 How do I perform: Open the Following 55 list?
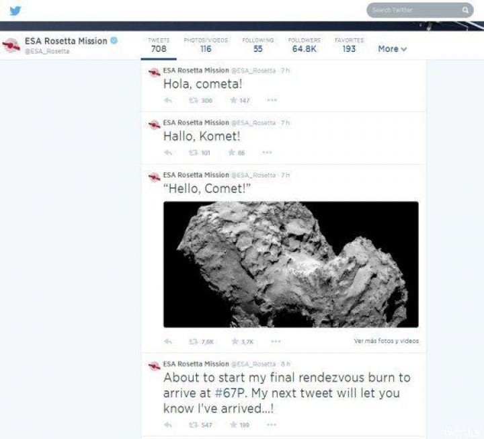point(257,45)
